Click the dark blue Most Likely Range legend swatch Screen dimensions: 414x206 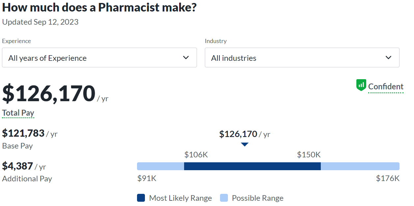point(141,198)
